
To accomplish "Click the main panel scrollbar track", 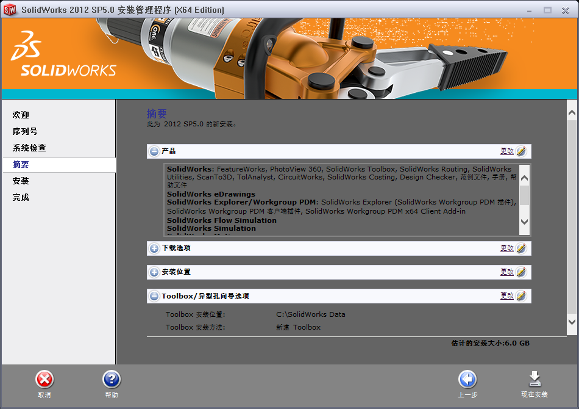I will pos(572,217).
